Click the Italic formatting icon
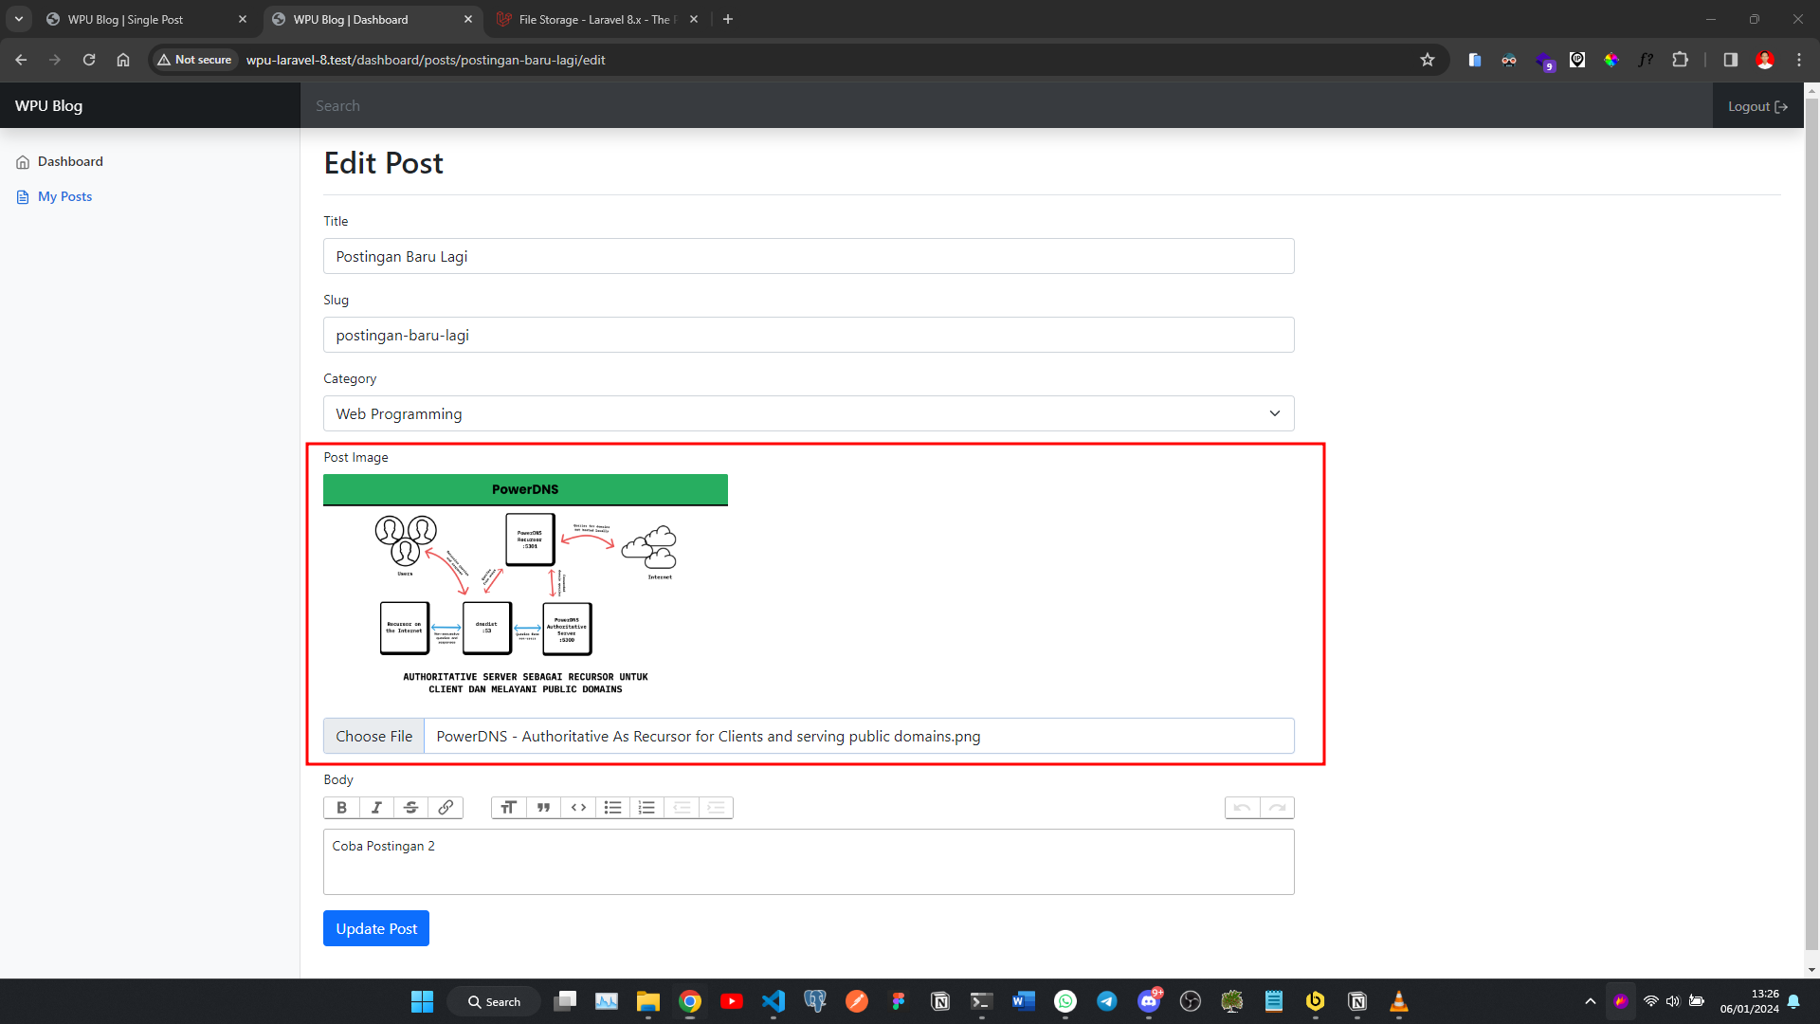The height and width of the screenshot is (1024, 1820). click(376, 808)
